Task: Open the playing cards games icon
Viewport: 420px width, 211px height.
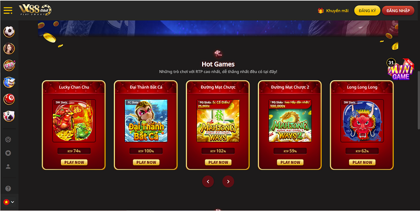Action: click(9, 116)
